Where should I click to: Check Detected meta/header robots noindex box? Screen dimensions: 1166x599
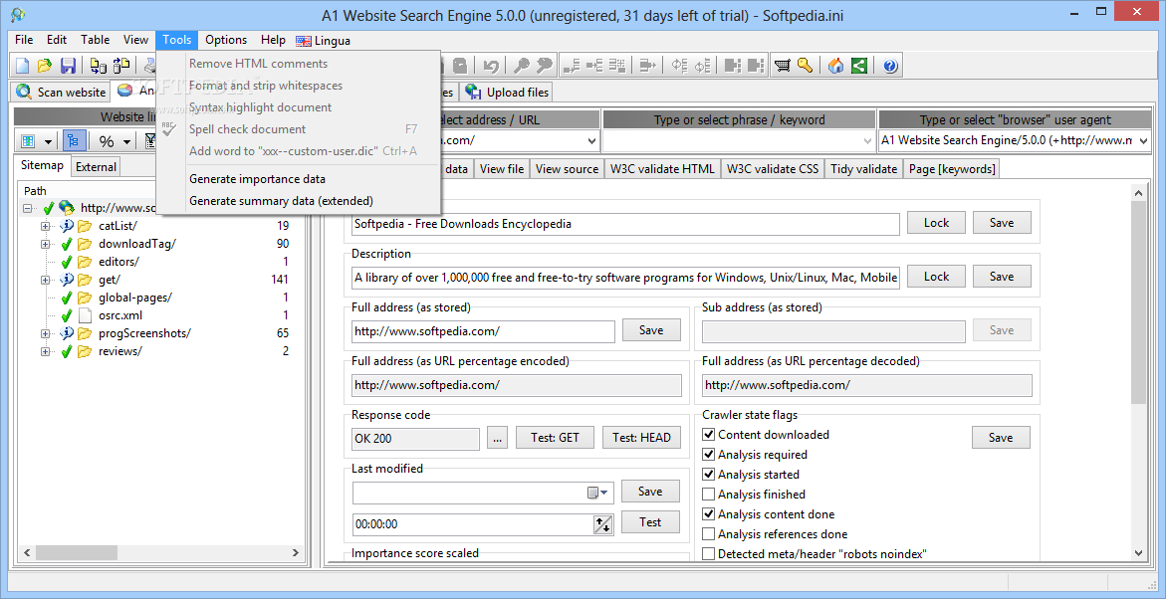709,553
